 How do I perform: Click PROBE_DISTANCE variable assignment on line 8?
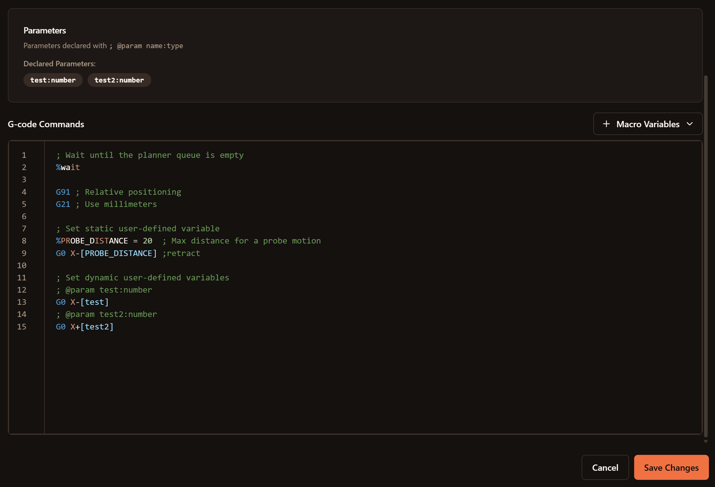[x=94, y=241]
